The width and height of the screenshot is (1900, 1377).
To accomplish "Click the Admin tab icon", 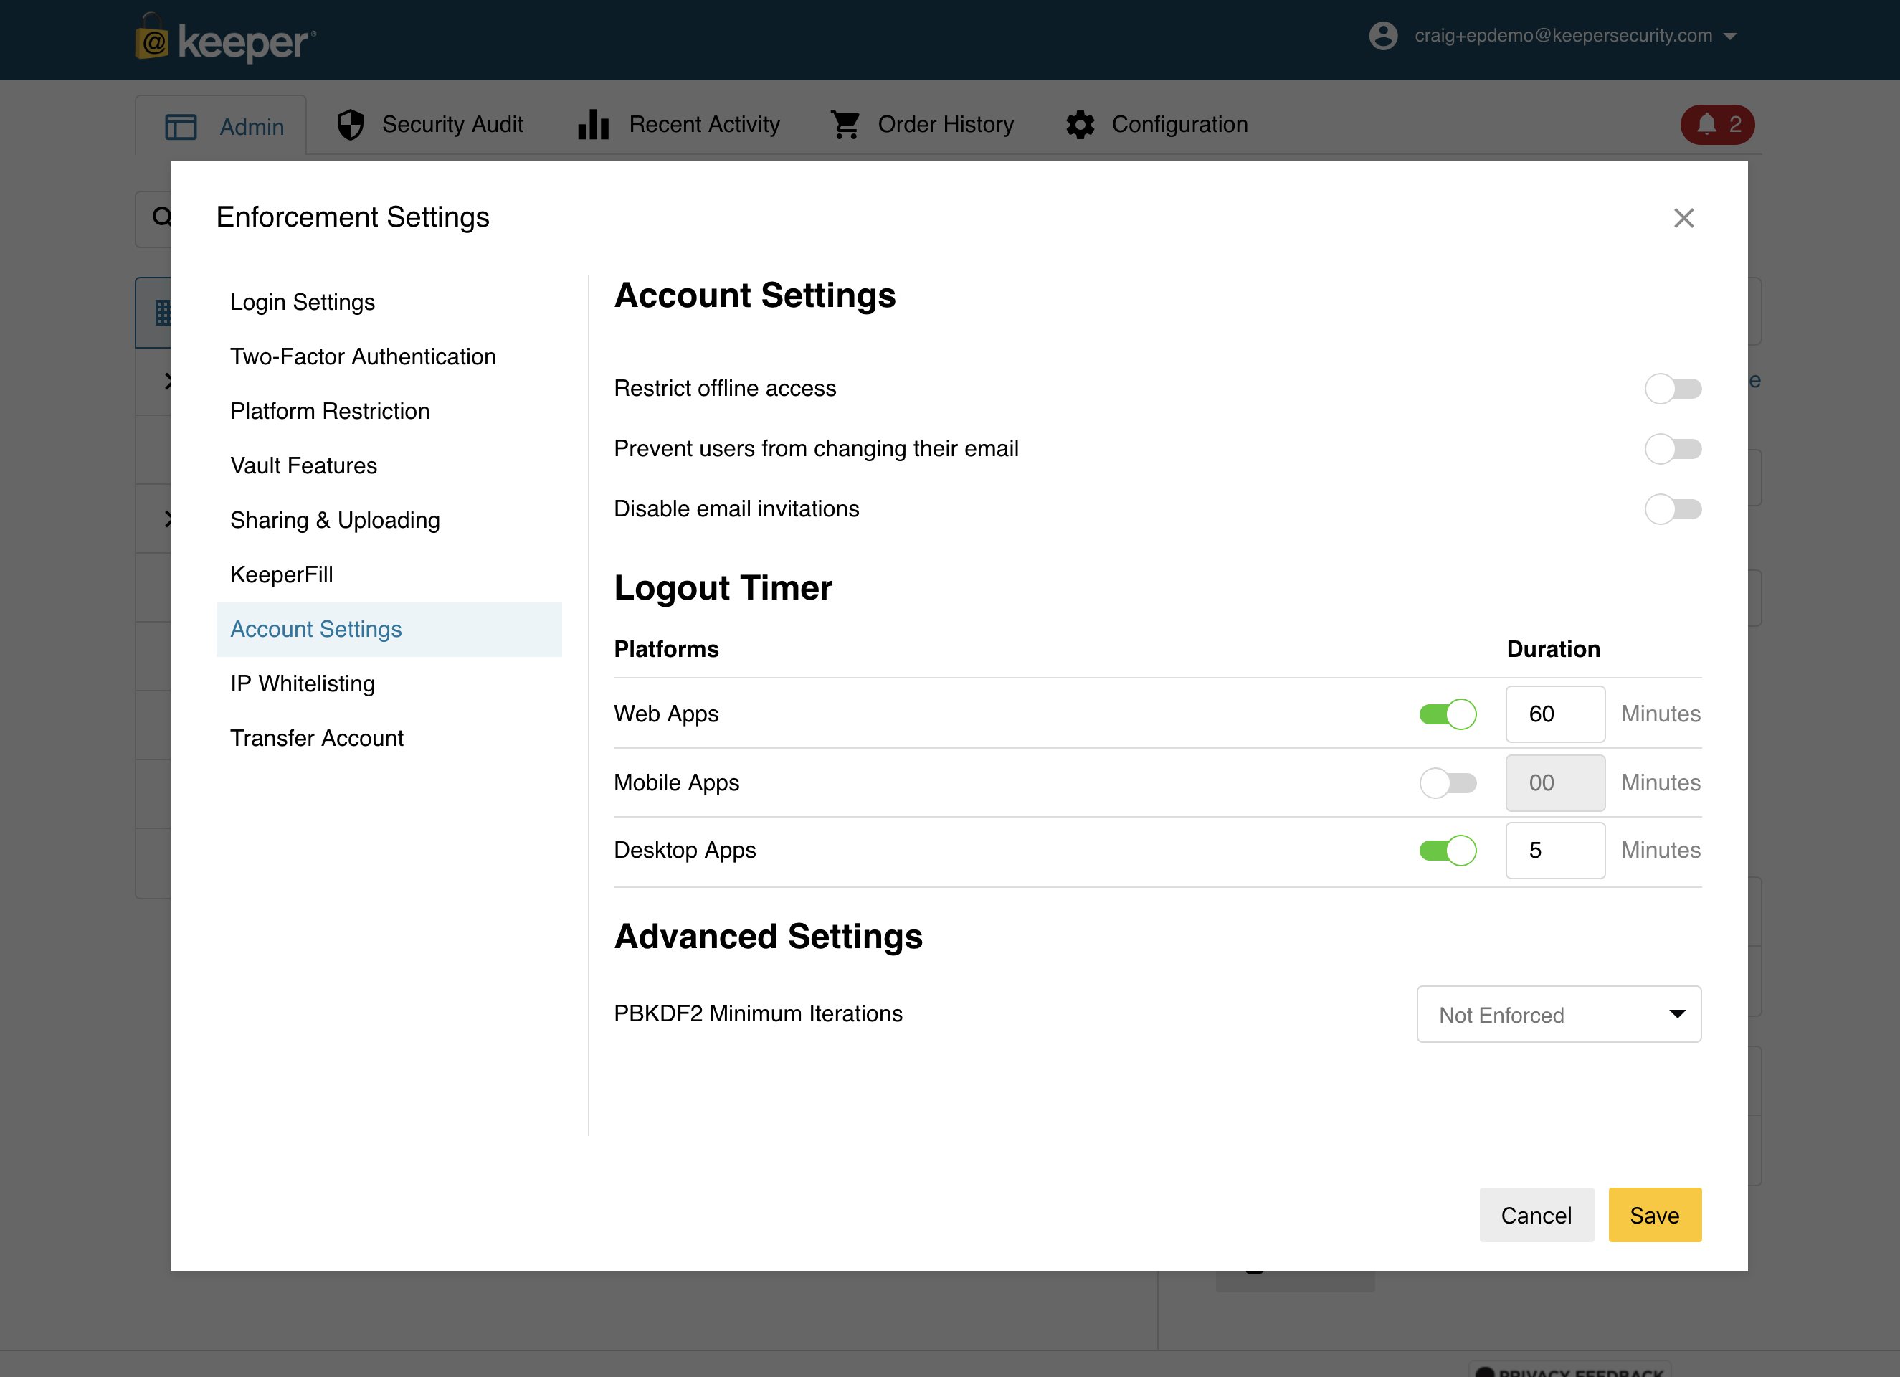I will click(x=181, y=126).
